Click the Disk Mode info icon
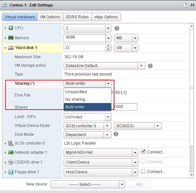Image resolution: width=196 pixels, height=193 pixels. tap(116, 134)
